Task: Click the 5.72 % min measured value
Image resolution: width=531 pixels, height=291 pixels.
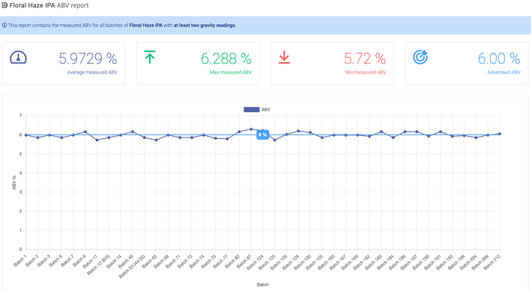Action: point(364,59)
